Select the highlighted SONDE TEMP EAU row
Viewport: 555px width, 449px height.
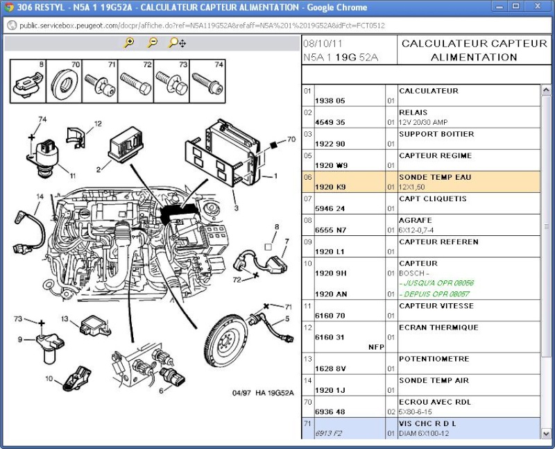421,182
